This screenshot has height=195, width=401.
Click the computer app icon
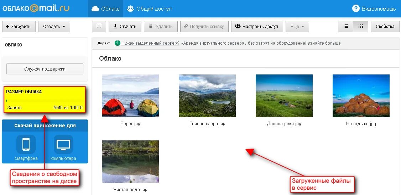pyautogui.click(x=63, y=144)
